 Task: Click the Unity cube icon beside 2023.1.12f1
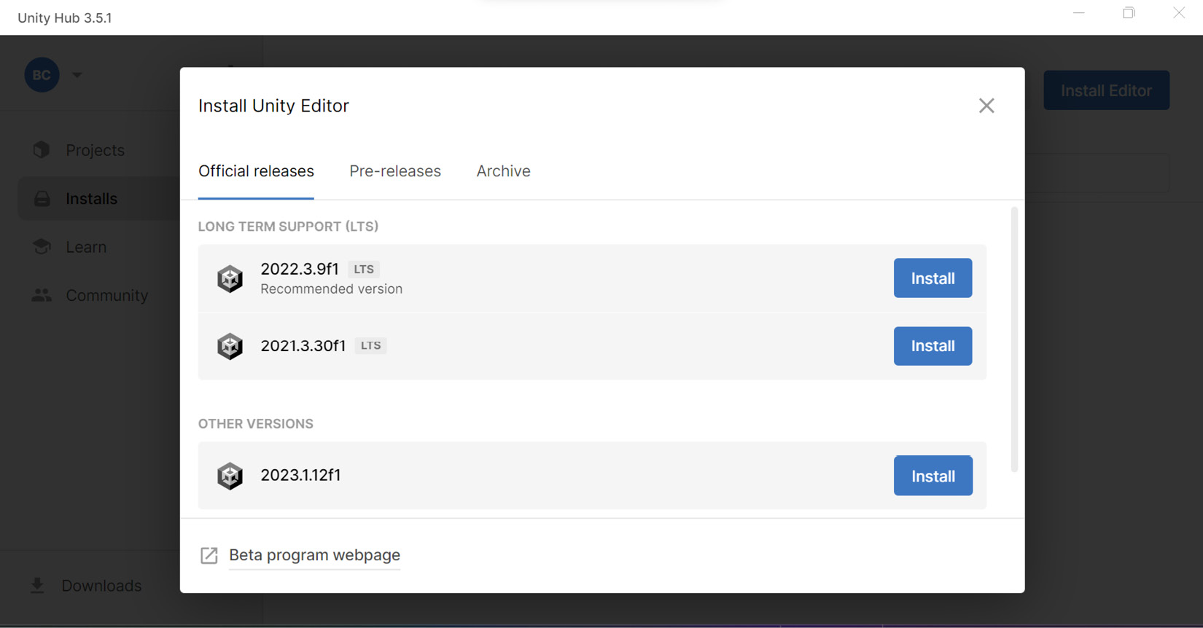pos(230,476)
